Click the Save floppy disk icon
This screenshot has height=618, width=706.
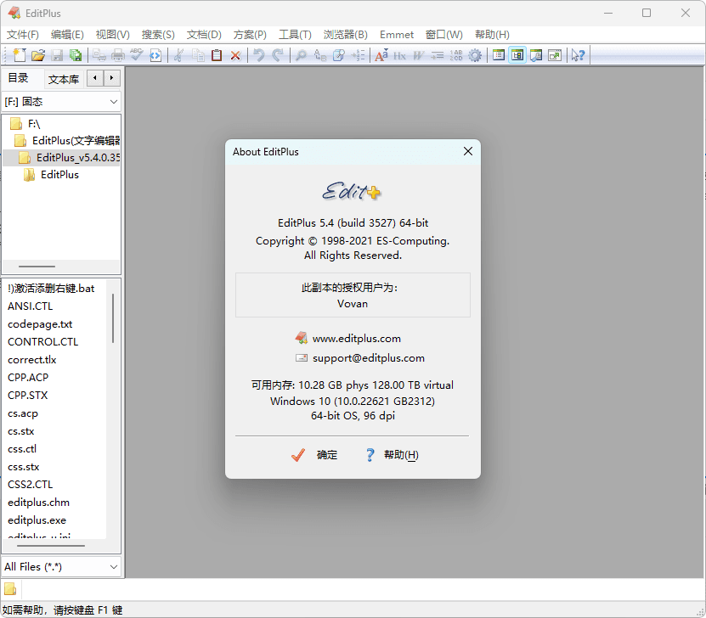(57, 55)
